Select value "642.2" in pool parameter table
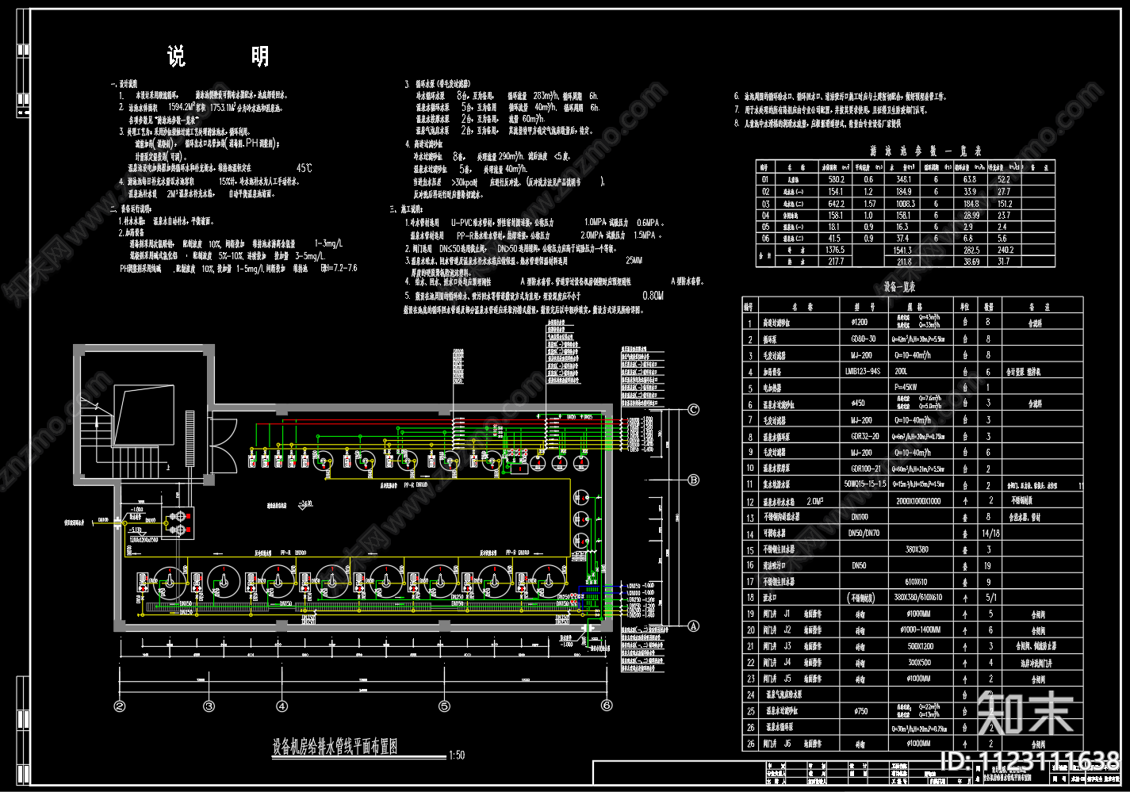The width and height of the screenshot is (1130, 792). (836, 204)
